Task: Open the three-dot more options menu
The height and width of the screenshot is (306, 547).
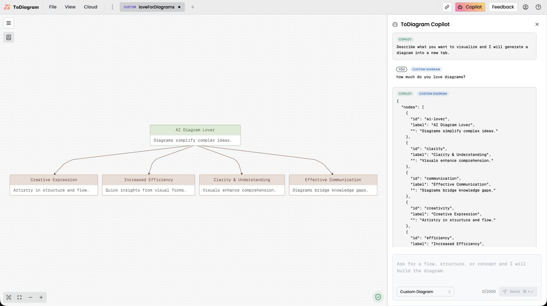Action: click(x=113, y=7)
